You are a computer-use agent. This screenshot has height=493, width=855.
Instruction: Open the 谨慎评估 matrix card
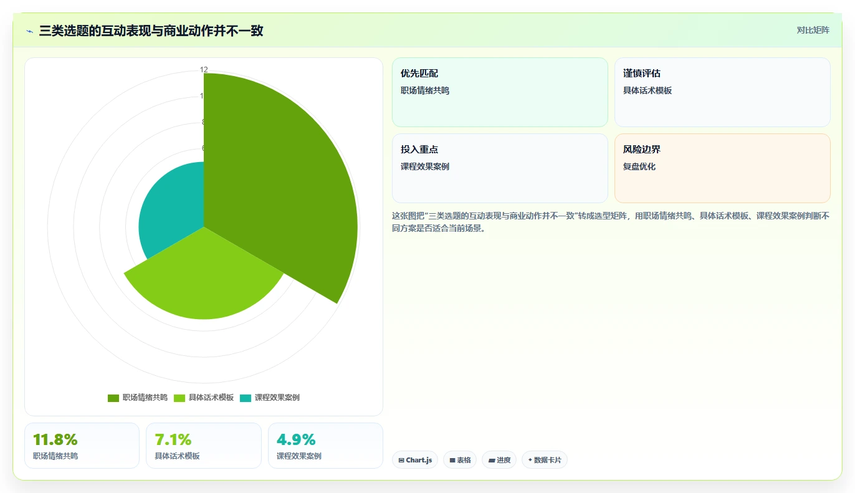point(722,92)
